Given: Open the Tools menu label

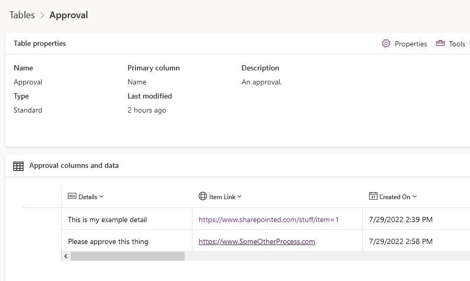Looking at the screenshot, I should [457, 44].
